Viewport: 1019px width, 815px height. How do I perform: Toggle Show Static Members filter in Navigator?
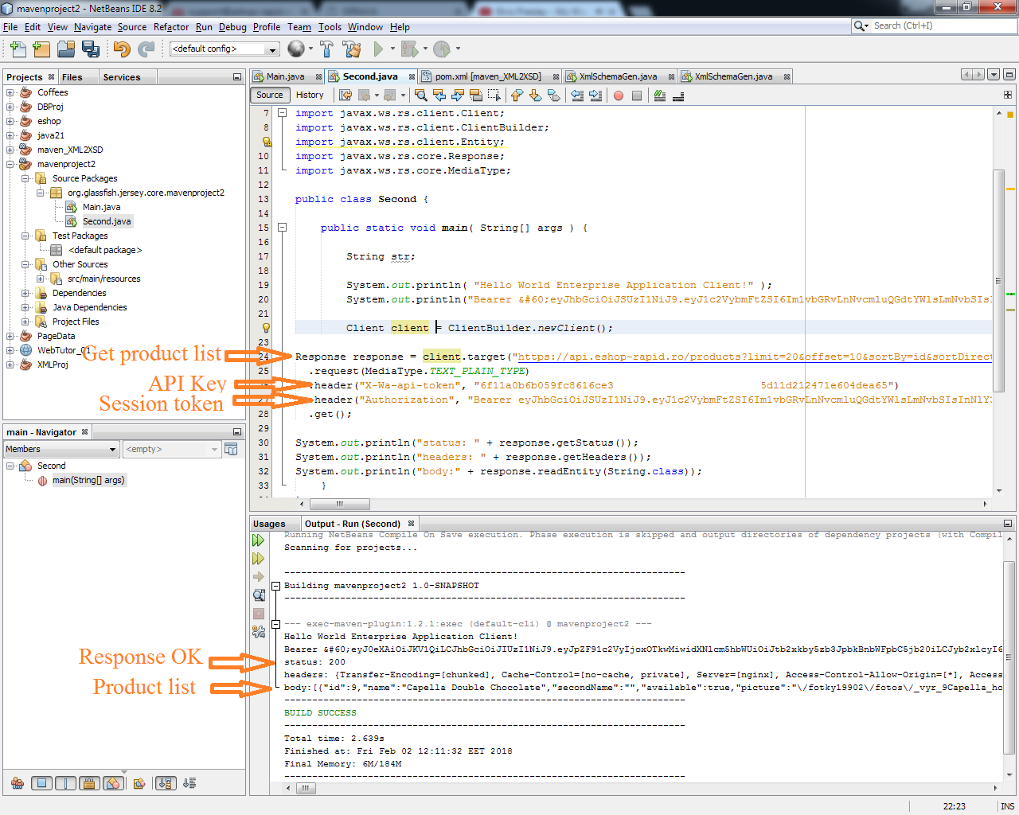pos(66,783)
